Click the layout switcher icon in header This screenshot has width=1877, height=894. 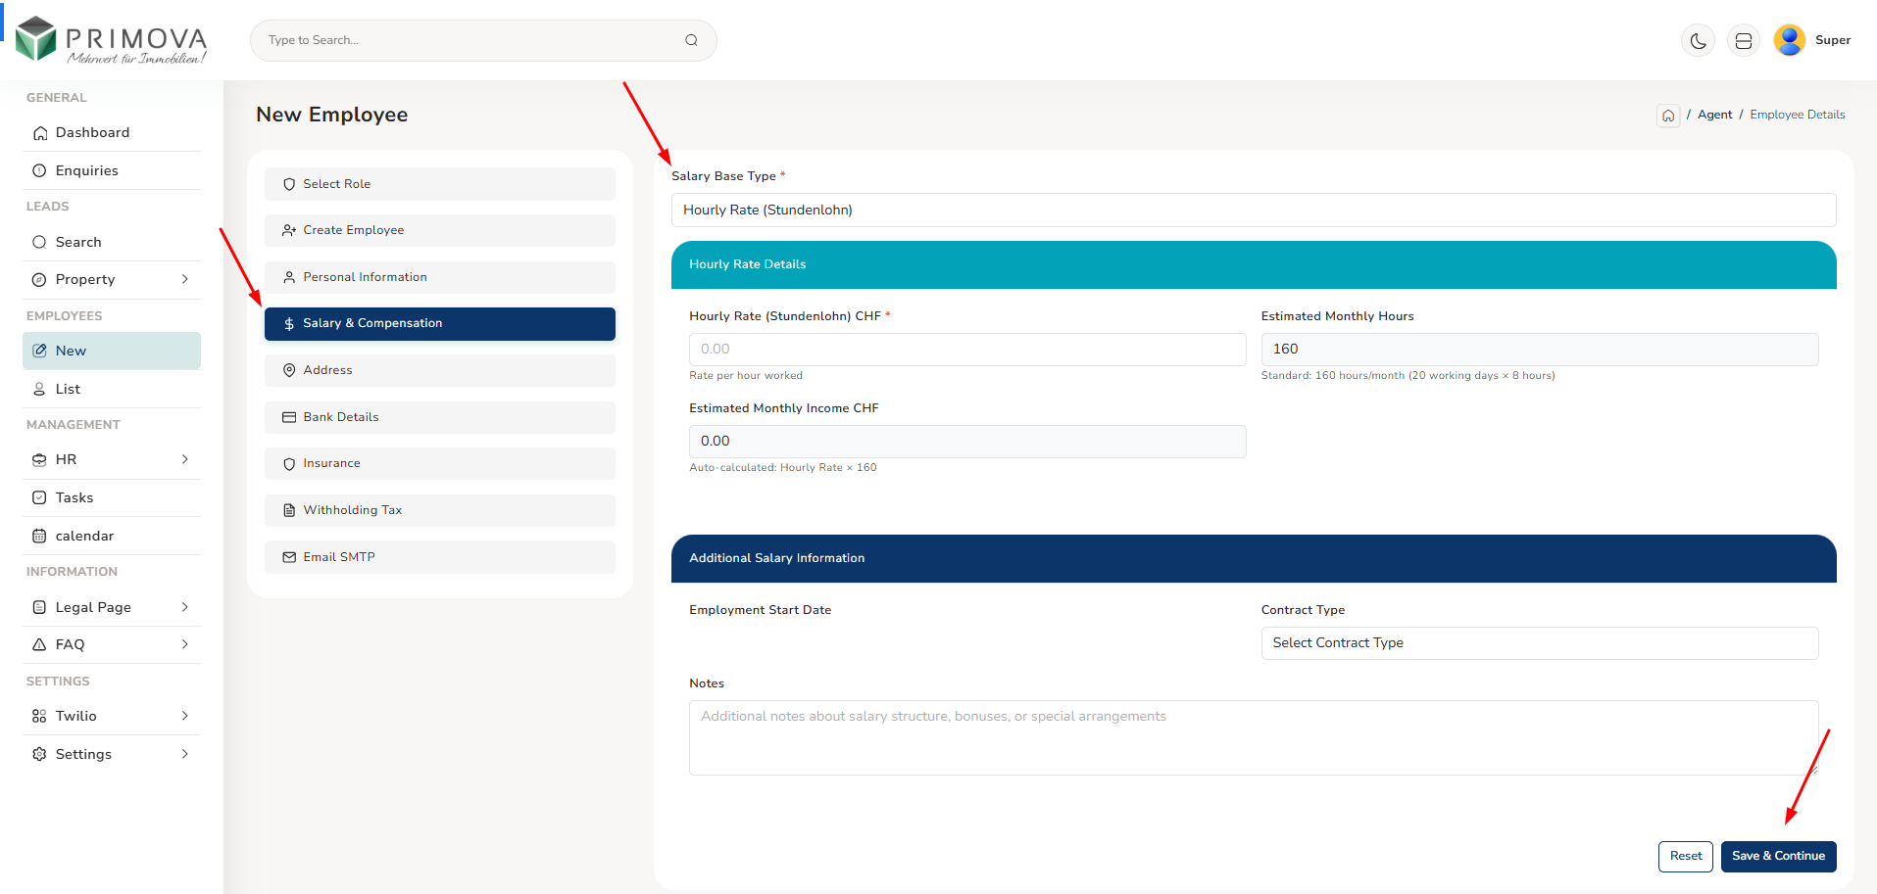[1743, 40]
